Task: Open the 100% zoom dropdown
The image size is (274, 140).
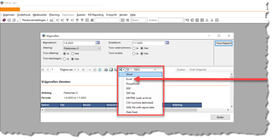Action: coord(155,70)
